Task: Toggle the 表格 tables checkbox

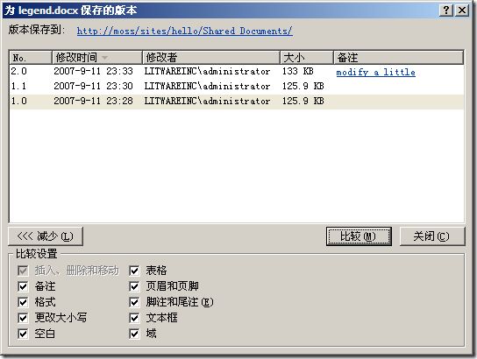Action: tap(134, 271)
